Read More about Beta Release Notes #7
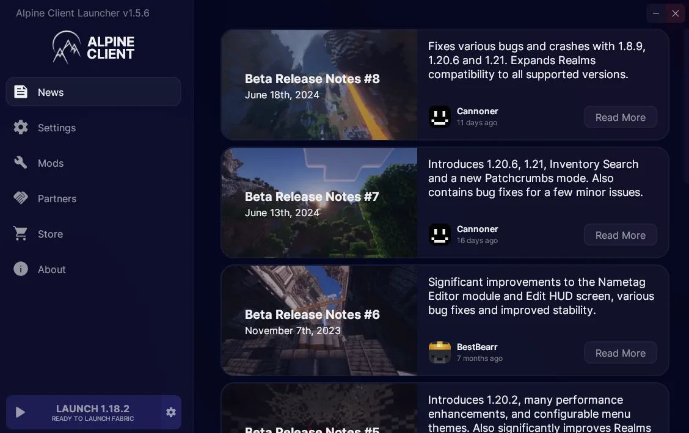 pos(621,235)
